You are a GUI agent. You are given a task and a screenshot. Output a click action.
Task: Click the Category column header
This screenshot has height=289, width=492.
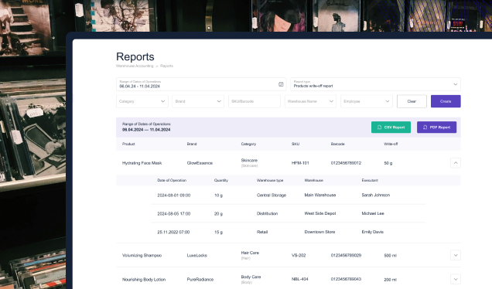click(248, 144)
